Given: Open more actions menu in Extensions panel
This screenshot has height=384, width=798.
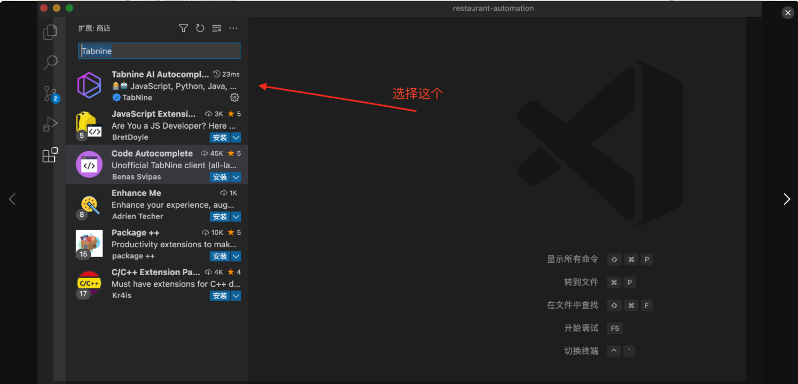Looking at the screenshot, I should (x=233, y=28).
